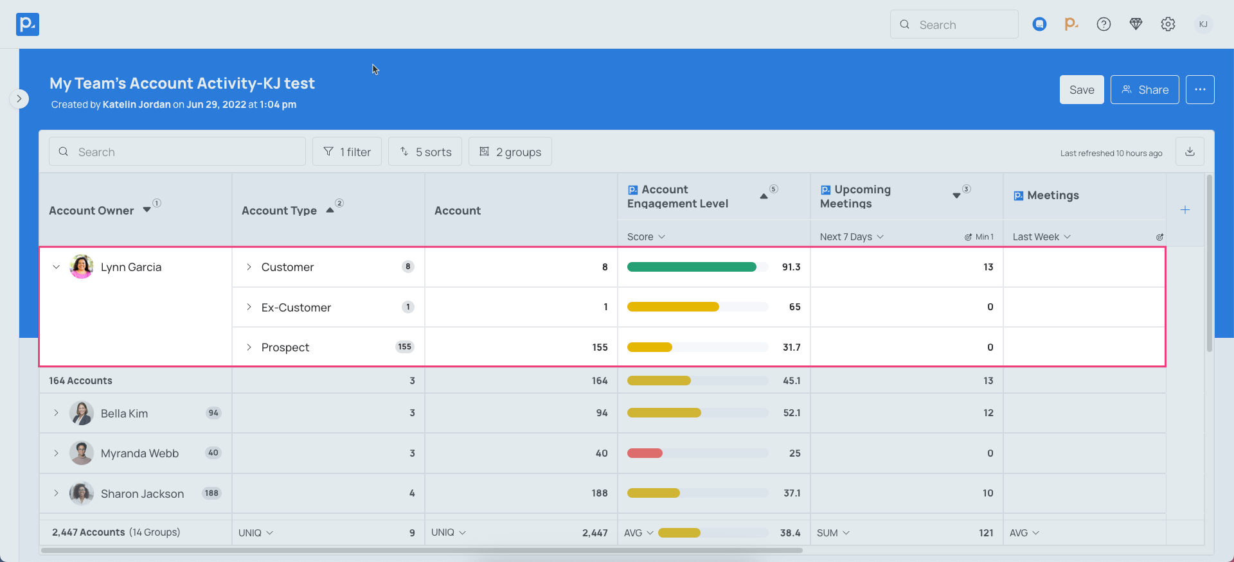Collapse the Lynn Garcia group row
Screen dimensions: 1234x562
57,267
